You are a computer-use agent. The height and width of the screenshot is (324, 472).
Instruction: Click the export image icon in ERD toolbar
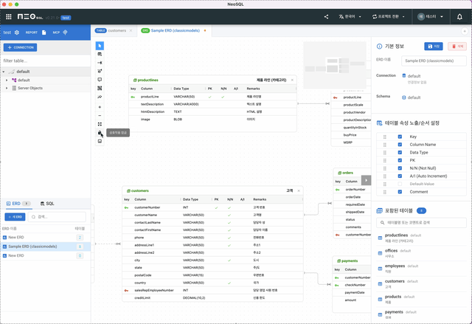(100, 140)
